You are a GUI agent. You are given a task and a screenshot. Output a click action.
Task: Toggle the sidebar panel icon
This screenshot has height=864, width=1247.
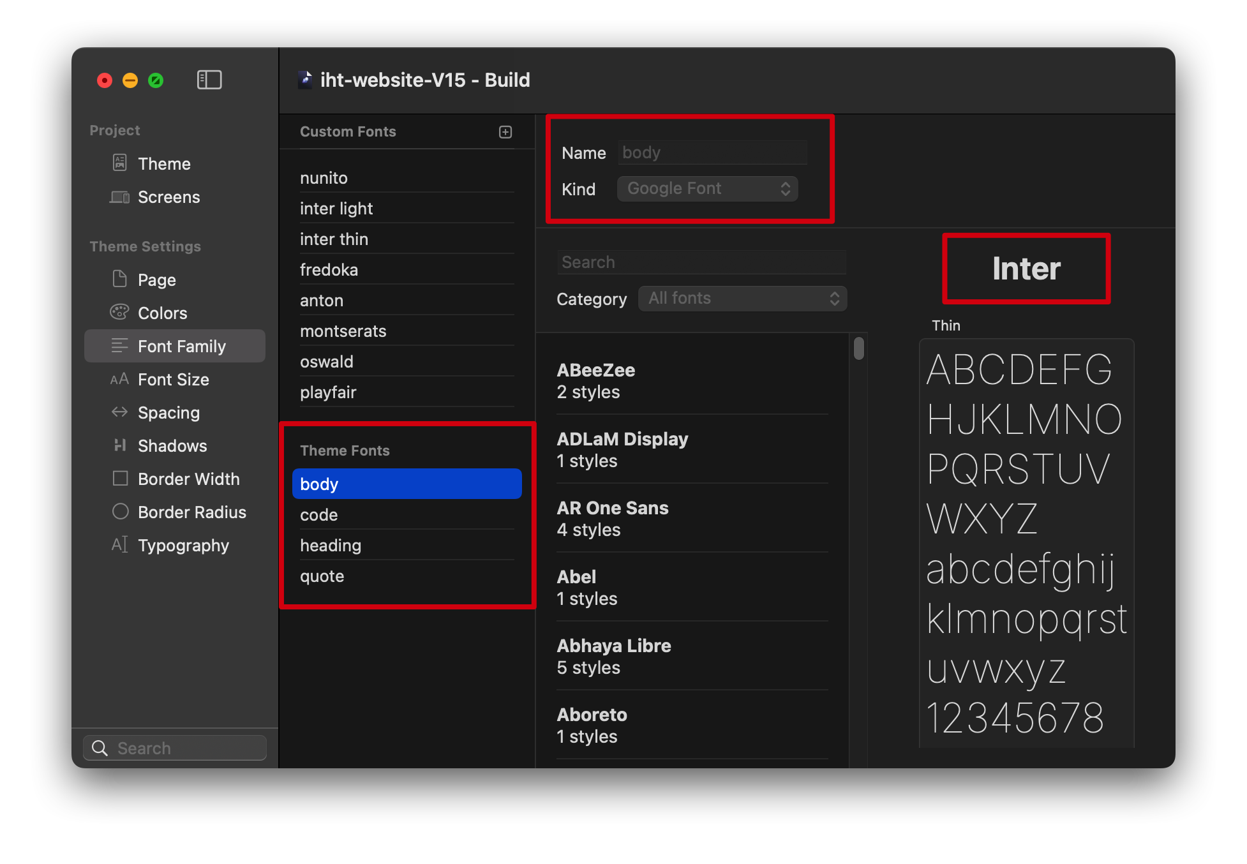(x=209, y=80)
